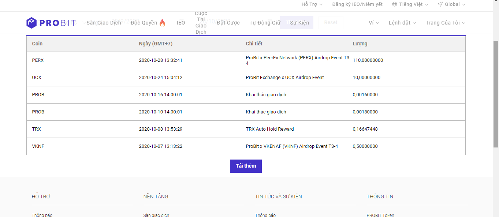Viewport: 499px width, 217px height.
Task: Click the ProBit hexagon logo icon
Action: tap(31, 23)
